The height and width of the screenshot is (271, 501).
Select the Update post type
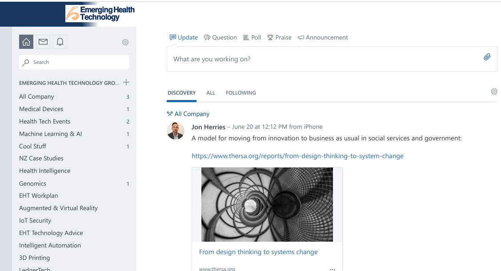[x=184, y=37]
